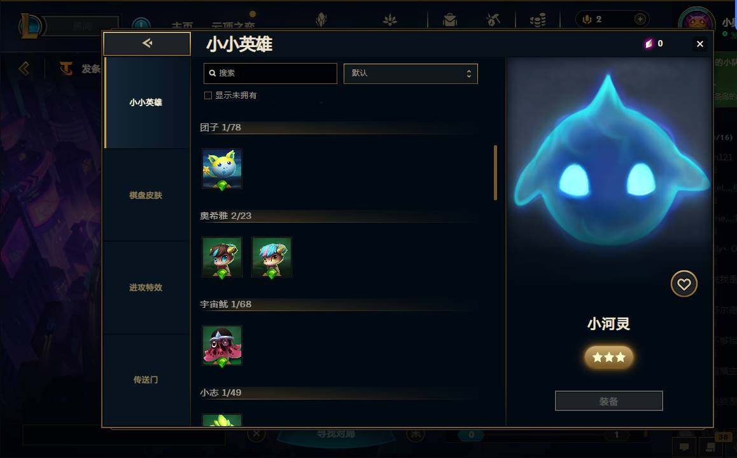
Task: Switch to the 进攻特效 tab
Action: tap(146, 287)
